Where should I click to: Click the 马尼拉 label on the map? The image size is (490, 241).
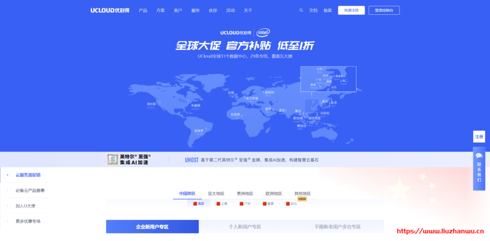tap(325, 113)
